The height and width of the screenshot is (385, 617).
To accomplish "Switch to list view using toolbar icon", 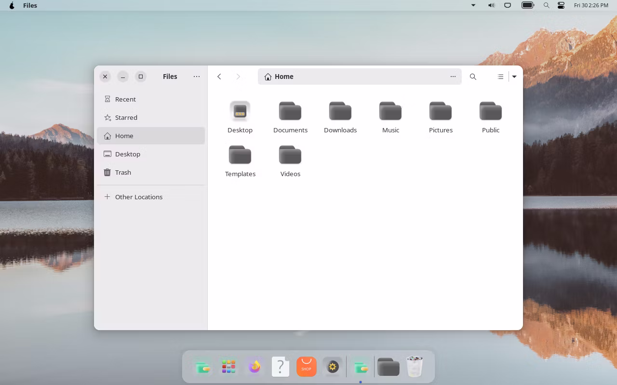I will pos(500,77).
